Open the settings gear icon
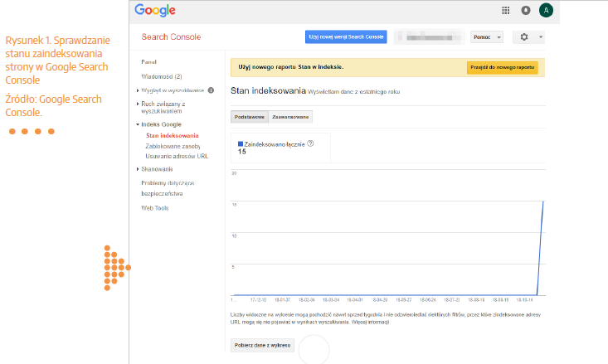608x364 pixels. pos(524,36)
